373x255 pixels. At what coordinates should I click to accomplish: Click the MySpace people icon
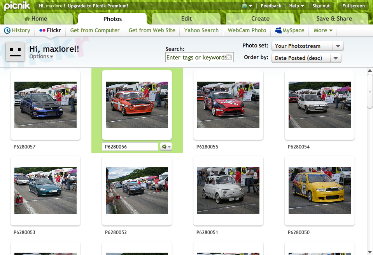(278, 30)
